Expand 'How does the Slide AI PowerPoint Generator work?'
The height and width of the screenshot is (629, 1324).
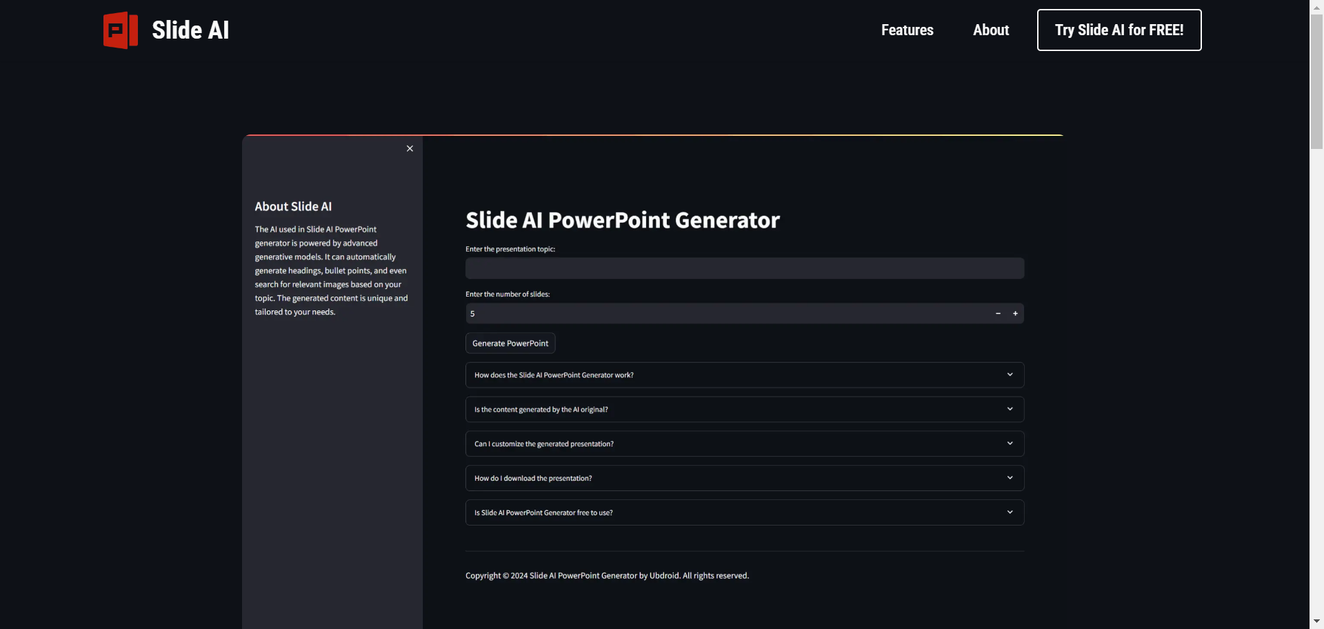pos(745,375)
